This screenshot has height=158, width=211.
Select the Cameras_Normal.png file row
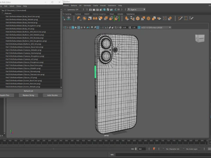(x=30, y=53)
